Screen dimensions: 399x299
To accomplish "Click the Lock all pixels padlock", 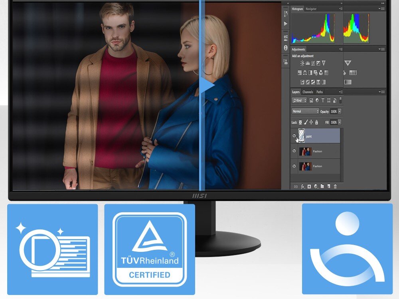I will (x=317, y=122).
